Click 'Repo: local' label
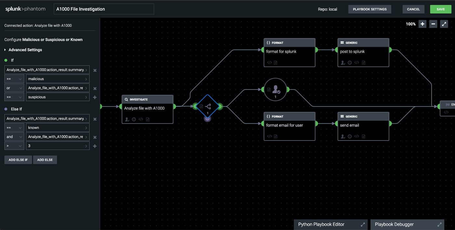The height and width of the screenshot is (230, 455). pyautogui.click(x=327, y=9)
